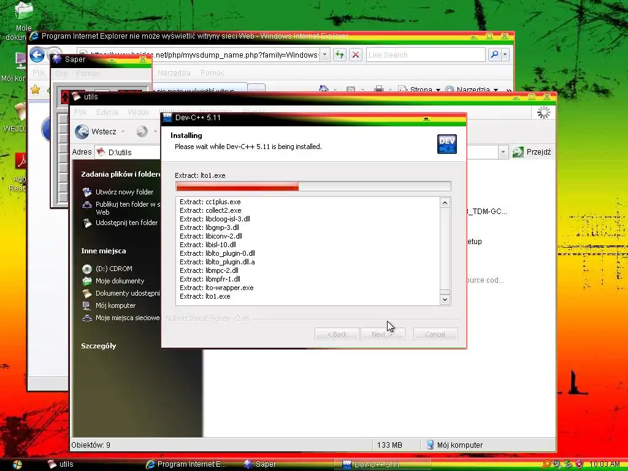Open Edycja menu in utils window

107,112
